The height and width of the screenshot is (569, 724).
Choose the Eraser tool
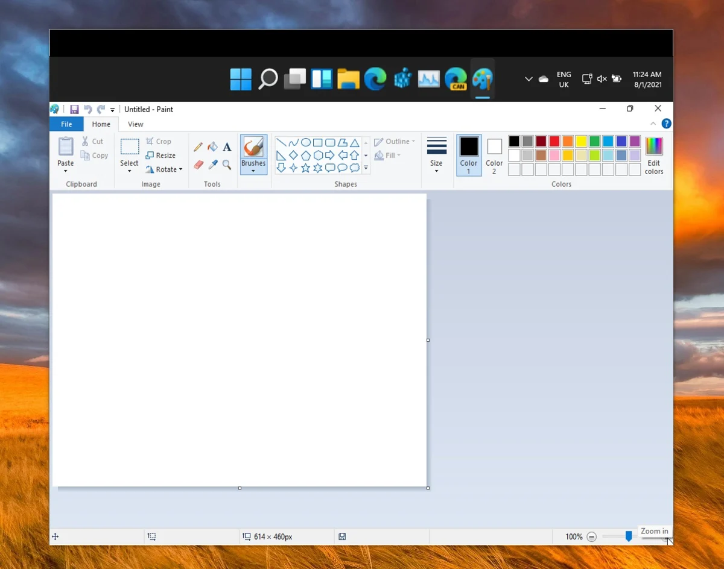coord(198,165)
